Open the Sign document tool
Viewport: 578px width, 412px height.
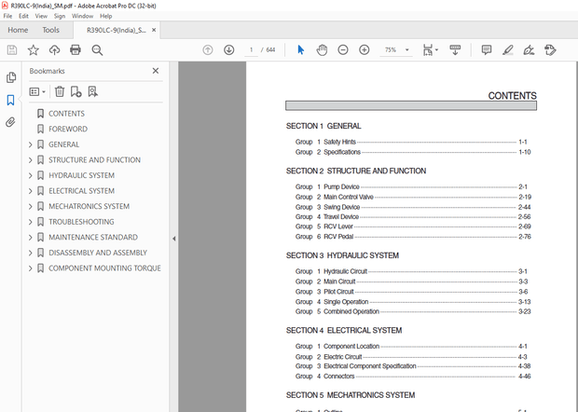(x=529, y=49)
